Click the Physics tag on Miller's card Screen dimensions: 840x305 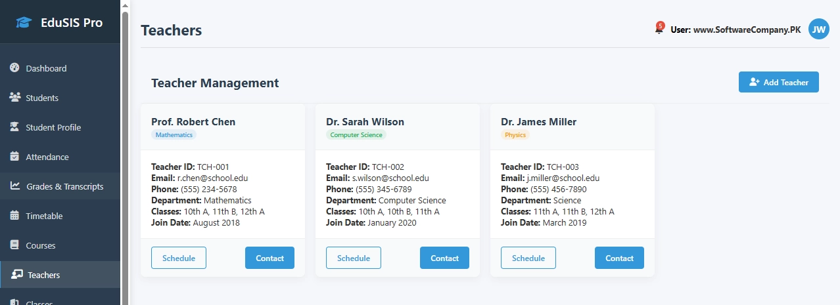(x=515, y=135)
